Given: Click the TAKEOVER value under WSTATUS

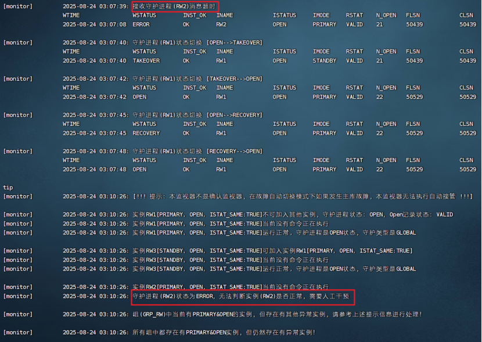Looking at the screenshot, I should pos(146,61).
